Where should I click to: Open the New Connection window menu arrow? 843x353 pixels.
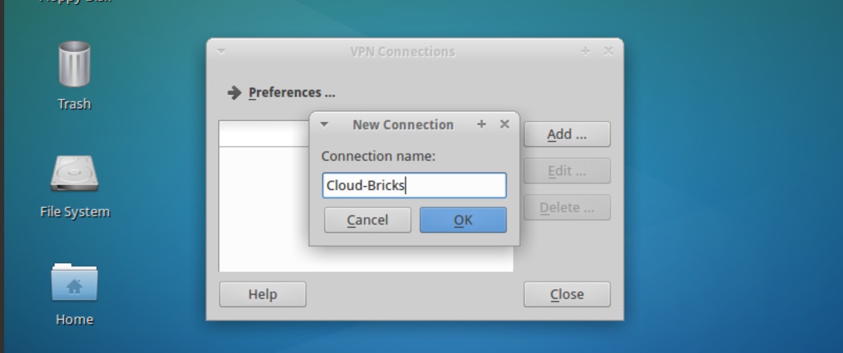[x=324, y=125]
